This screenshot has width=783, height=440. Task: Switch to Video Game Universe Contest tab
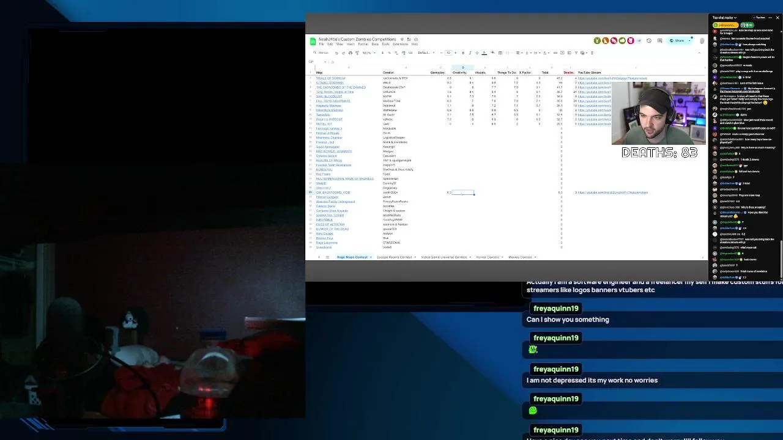coord(444,257)
